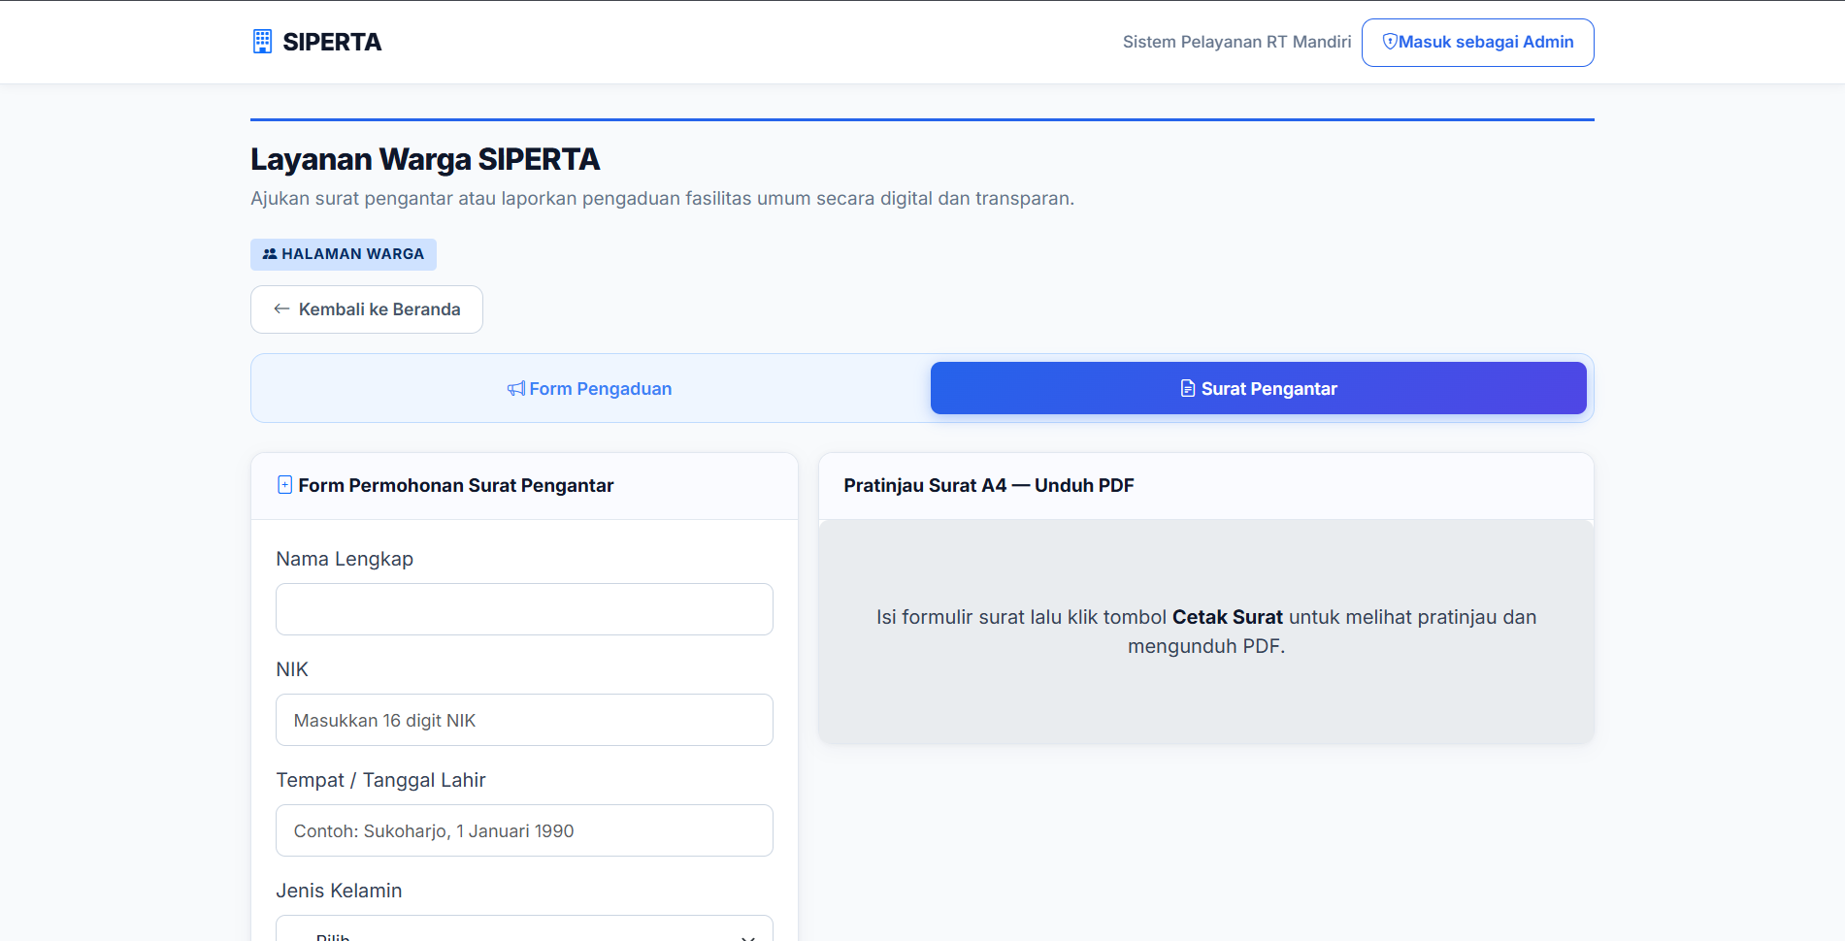Select the Surat Pengantar tab

point(1258,389)
